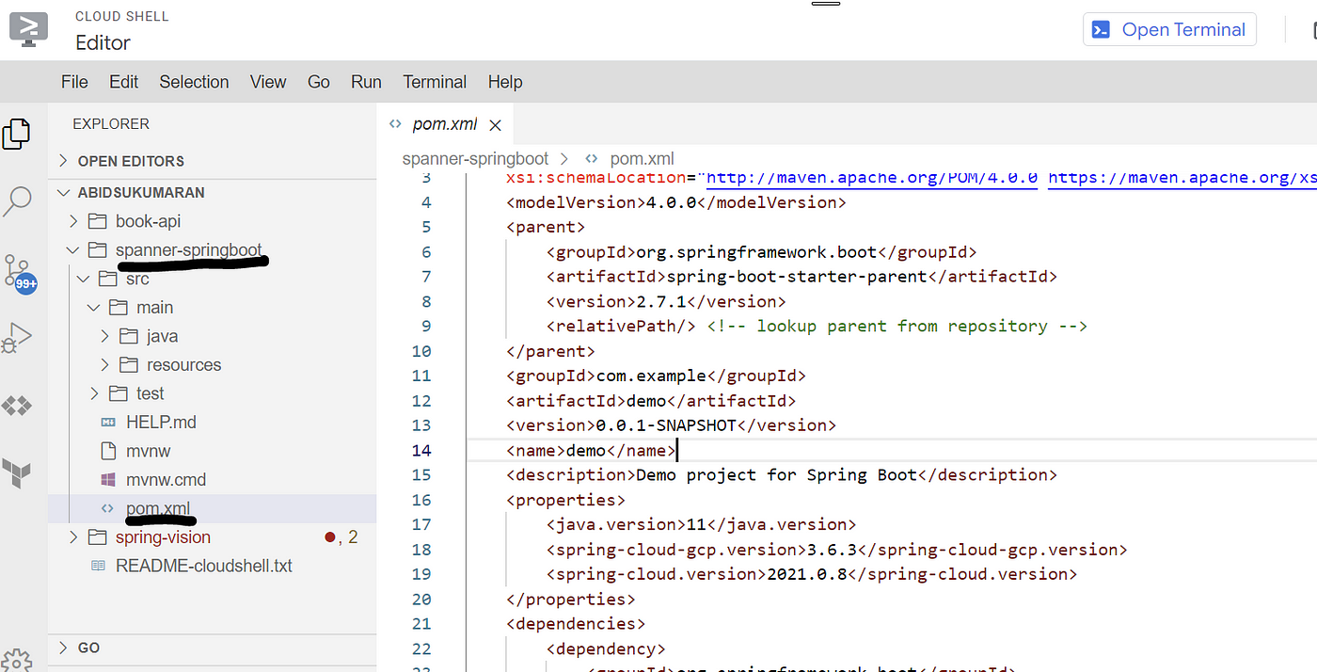Screen dimensions: 1317x672
Task: Click the 0.0.1-SNAPSHOT version line
Action: tap(671, 425)
